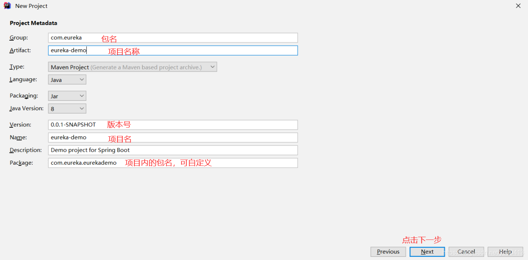Click the Language: label
Screen dimensions: 528x260
pyautogui.click(x=23, y=80)
